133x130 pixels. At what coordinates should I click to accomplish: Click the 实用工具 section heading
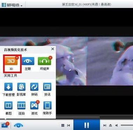10,75
